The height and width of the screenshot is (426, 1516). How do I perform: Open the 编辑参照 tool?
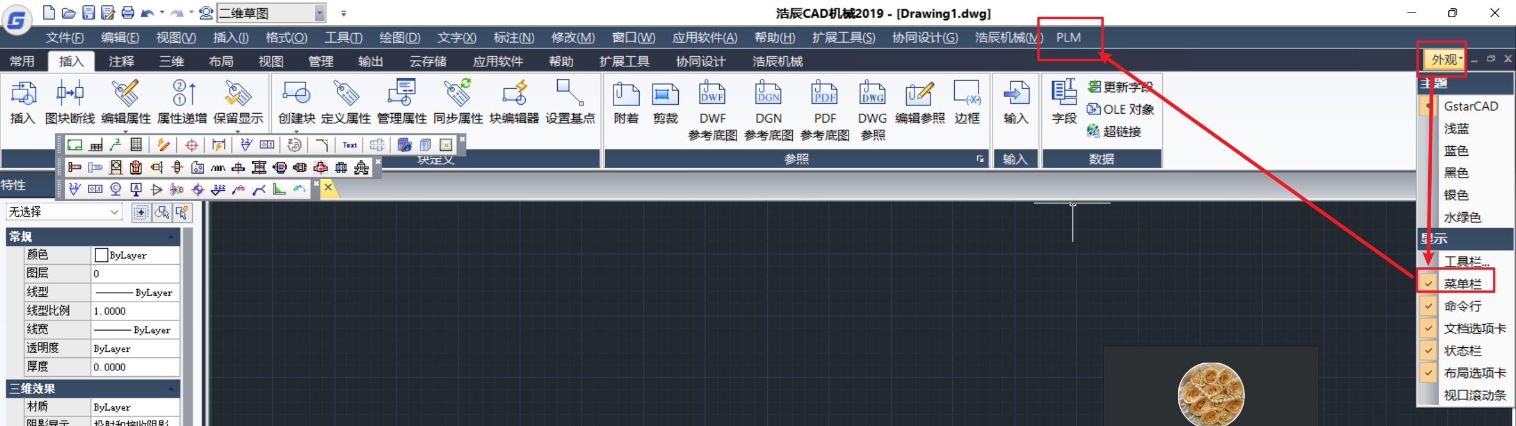pyautogui.click(x=920, y=103)
